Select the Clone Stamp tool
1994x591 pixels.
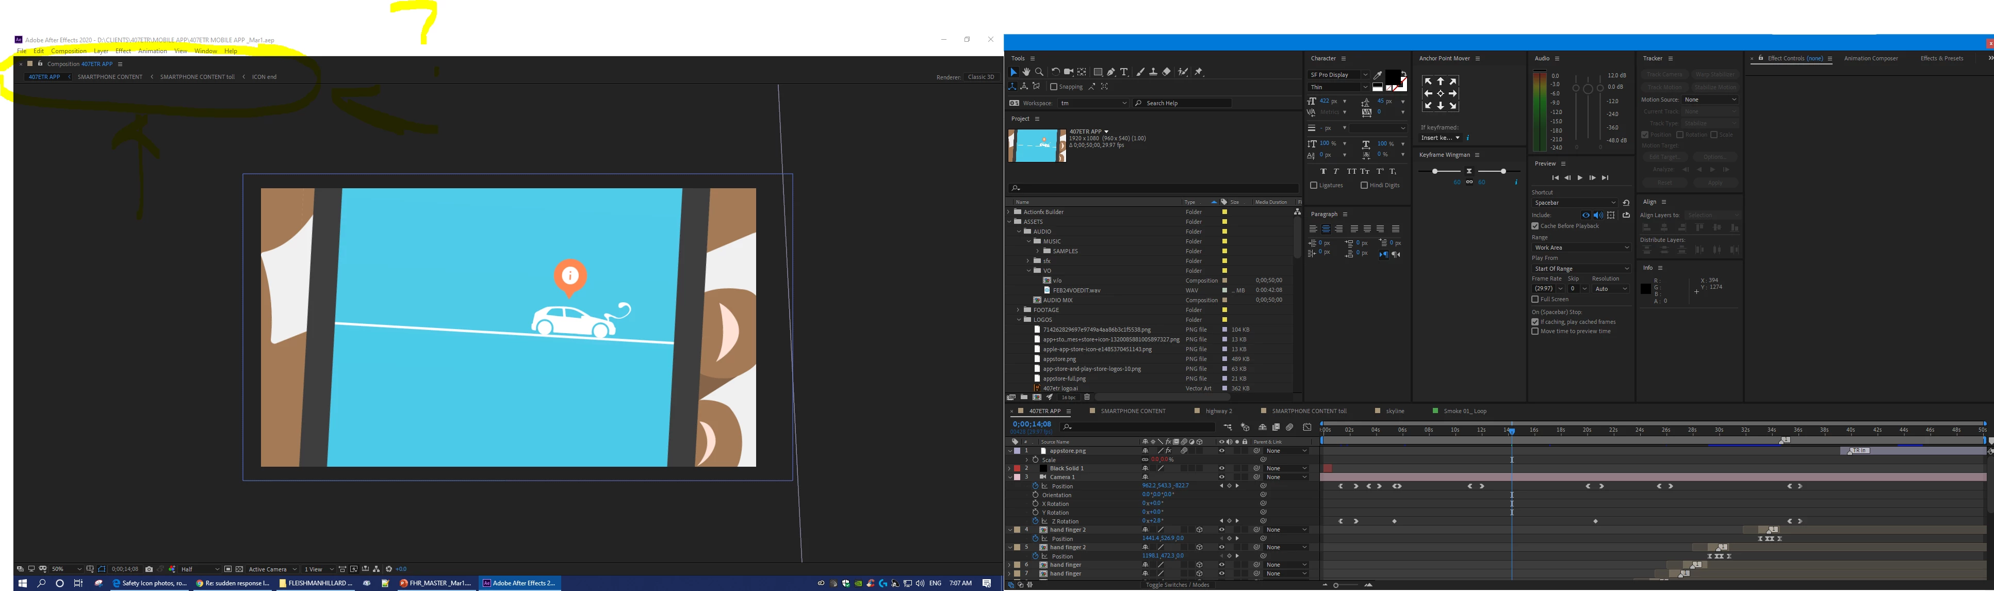1153,72
